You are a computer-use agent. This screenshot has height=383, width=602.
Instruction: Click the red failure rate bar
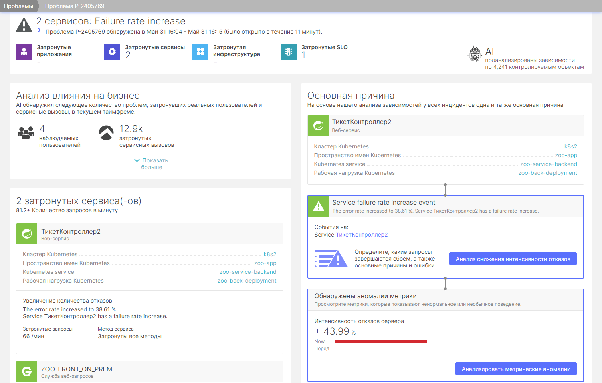tap(380, 341)
